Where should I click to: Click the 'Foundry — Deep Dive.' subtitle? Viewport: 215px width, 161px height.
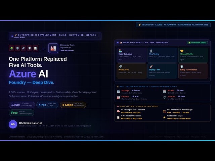[x=31, y=83]
